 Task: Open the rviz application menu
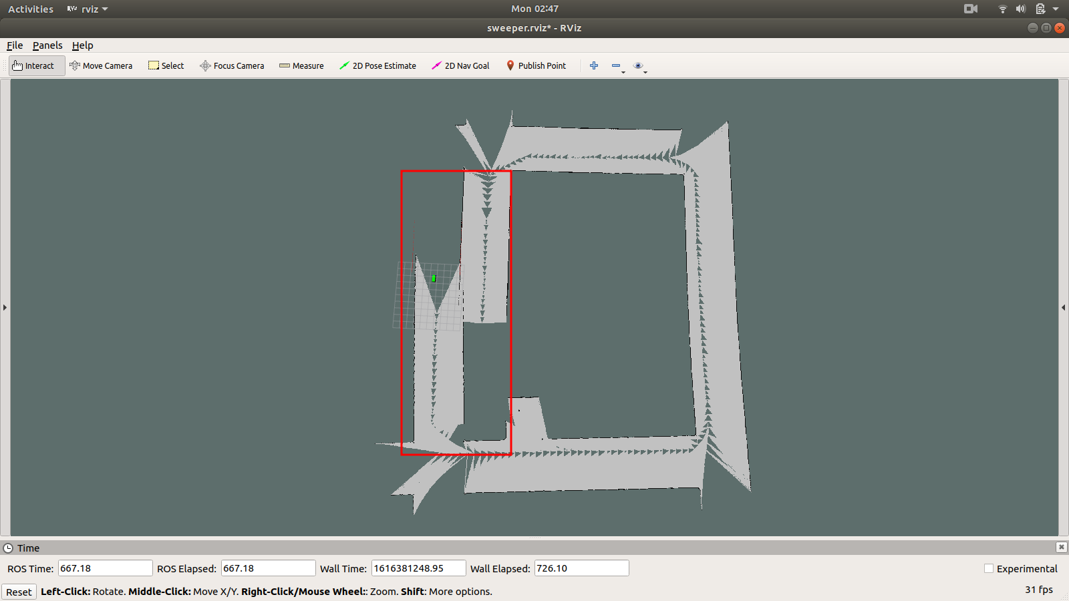88,9
